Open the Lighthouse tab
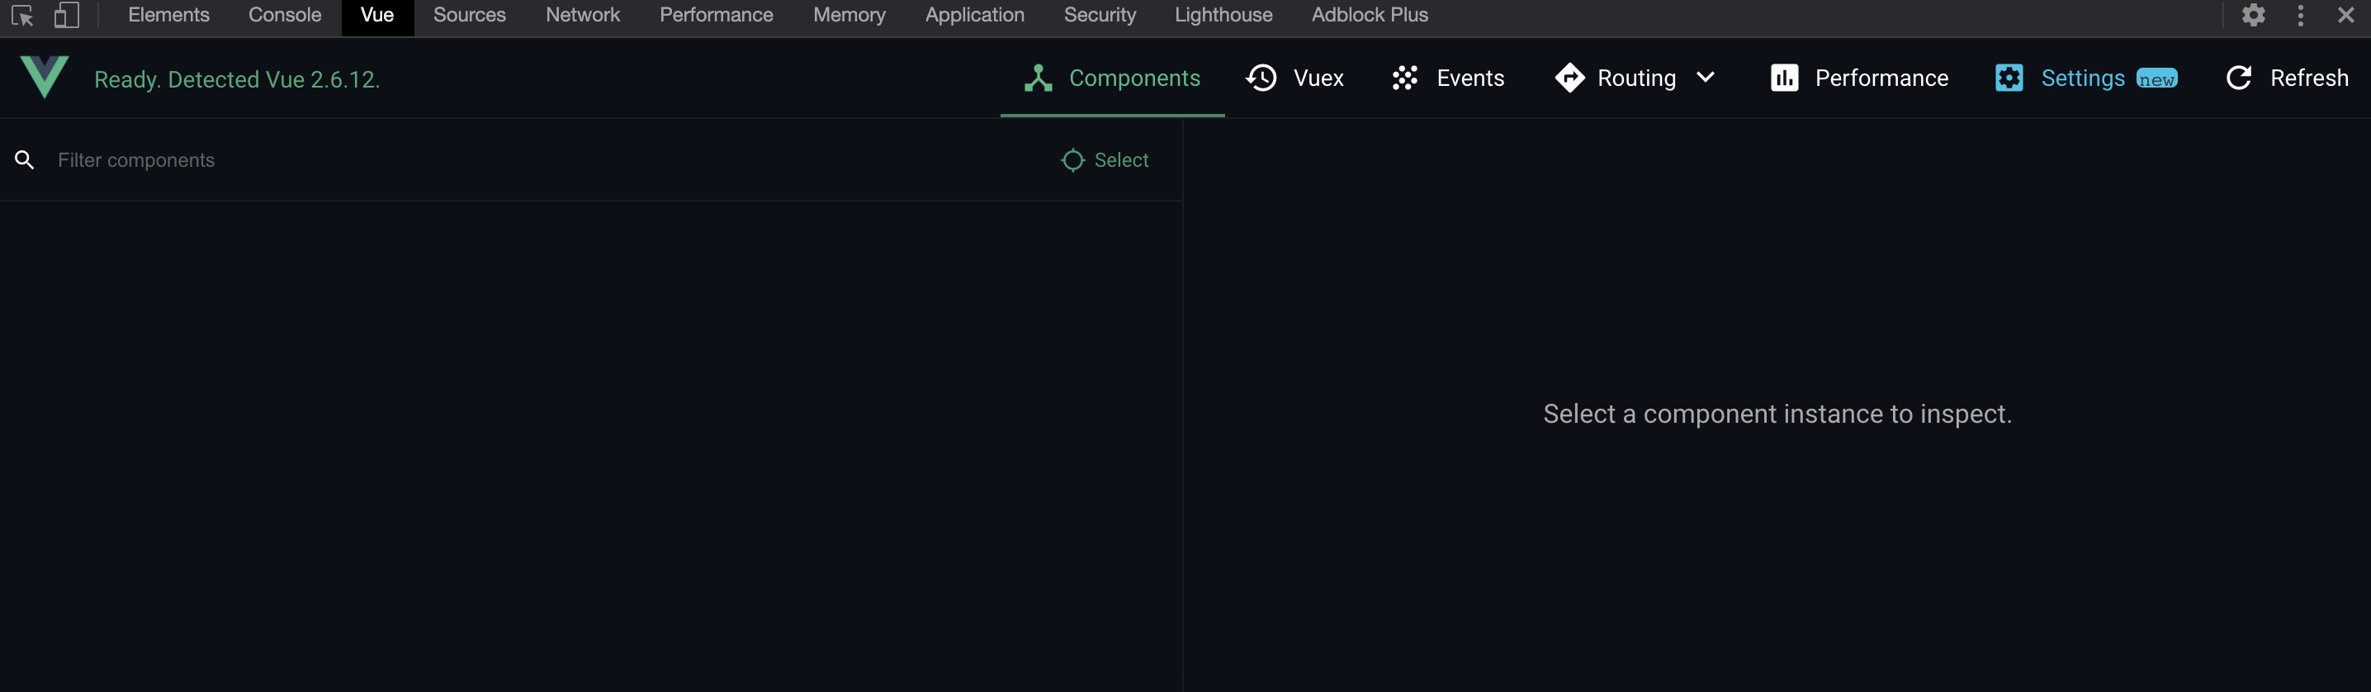This screenshot has height=692, width=2371. [x=1223, y=16]
